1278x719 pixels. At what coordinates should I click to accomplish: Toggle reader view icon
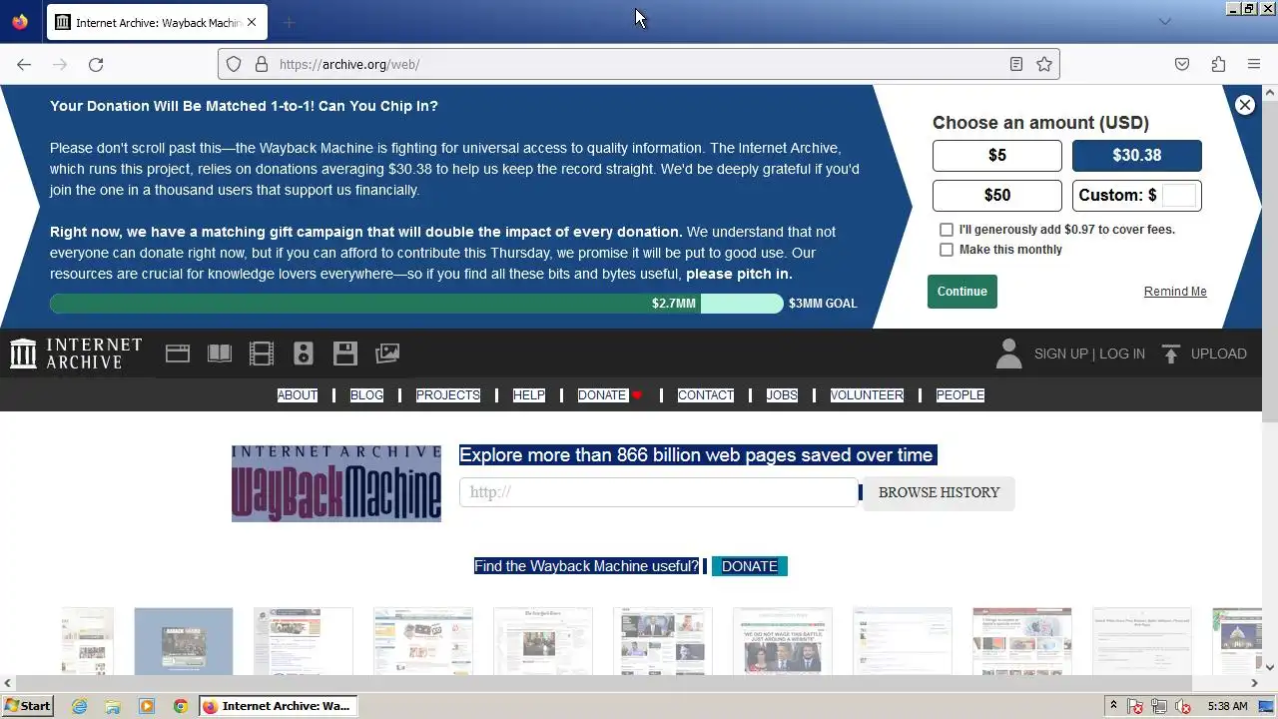(x=1015, y=64)
